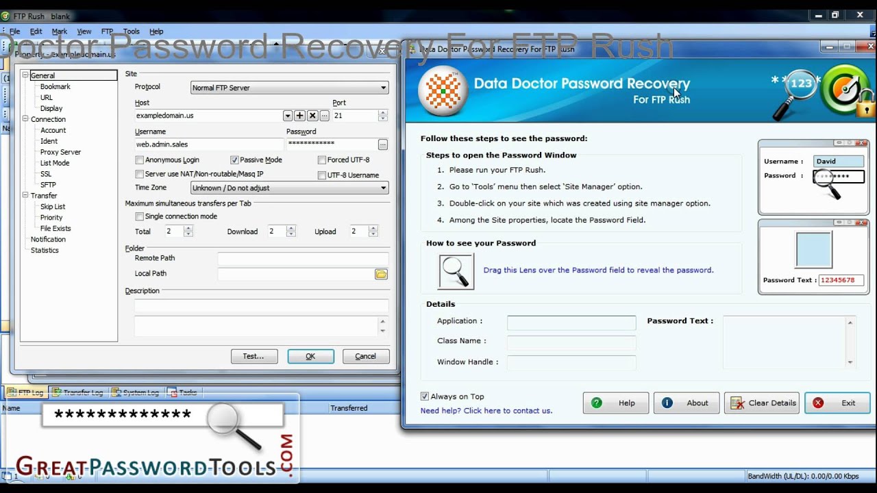Open the Edit menu
The image size is (877, 493).
pyautogui.click(x=36, y=31)
